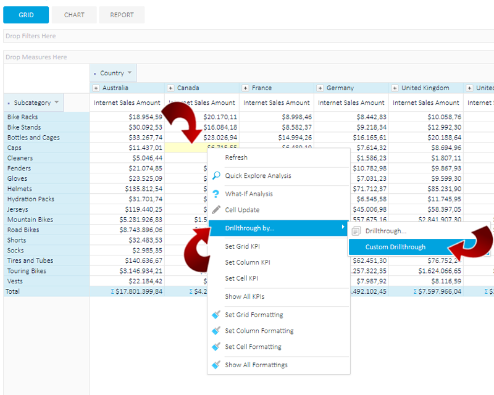
Task: Expand the France column
Action: click(x=245, y=88)
